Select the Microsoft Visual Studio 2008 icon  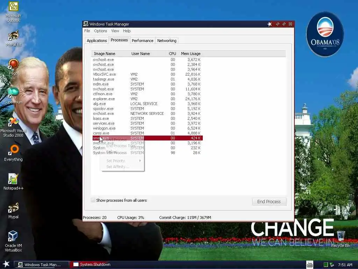(14, 127)
